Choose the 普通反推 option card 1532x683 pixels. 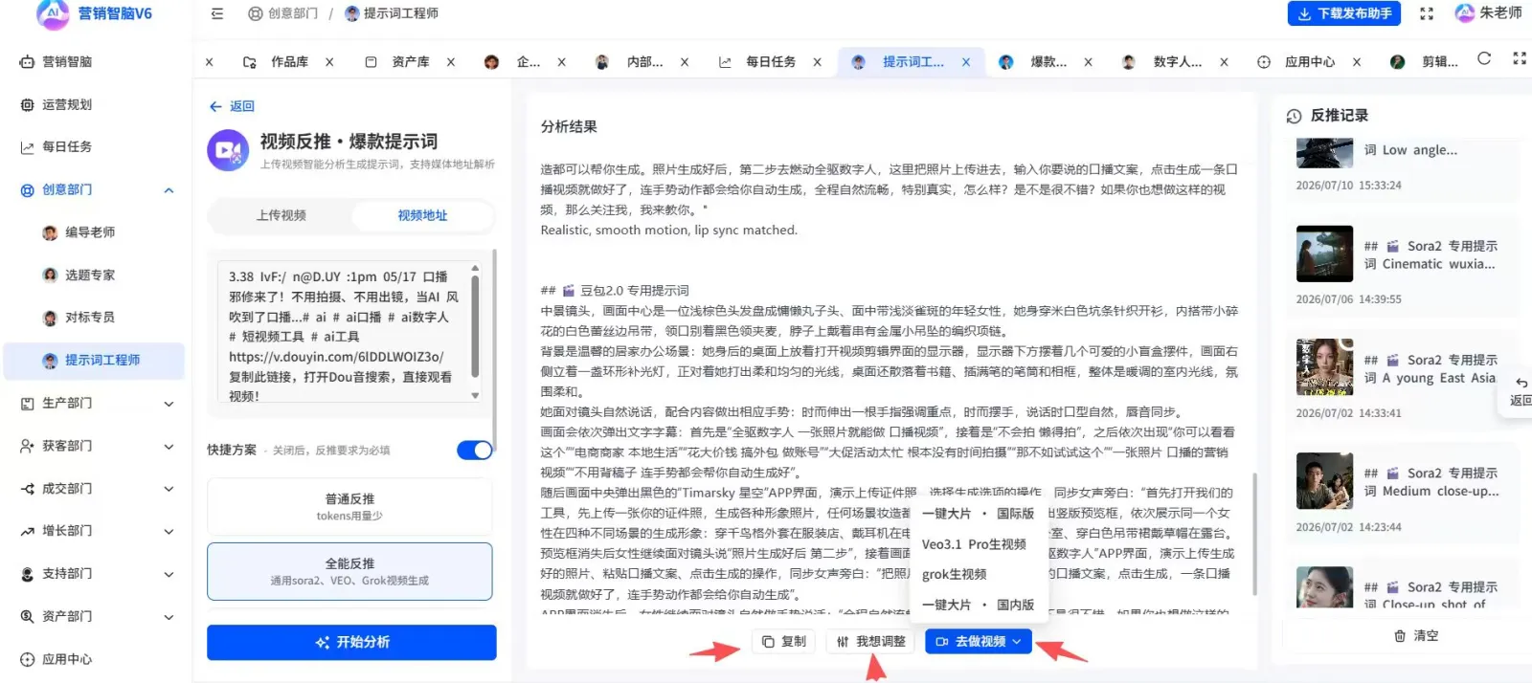[349, 507]
